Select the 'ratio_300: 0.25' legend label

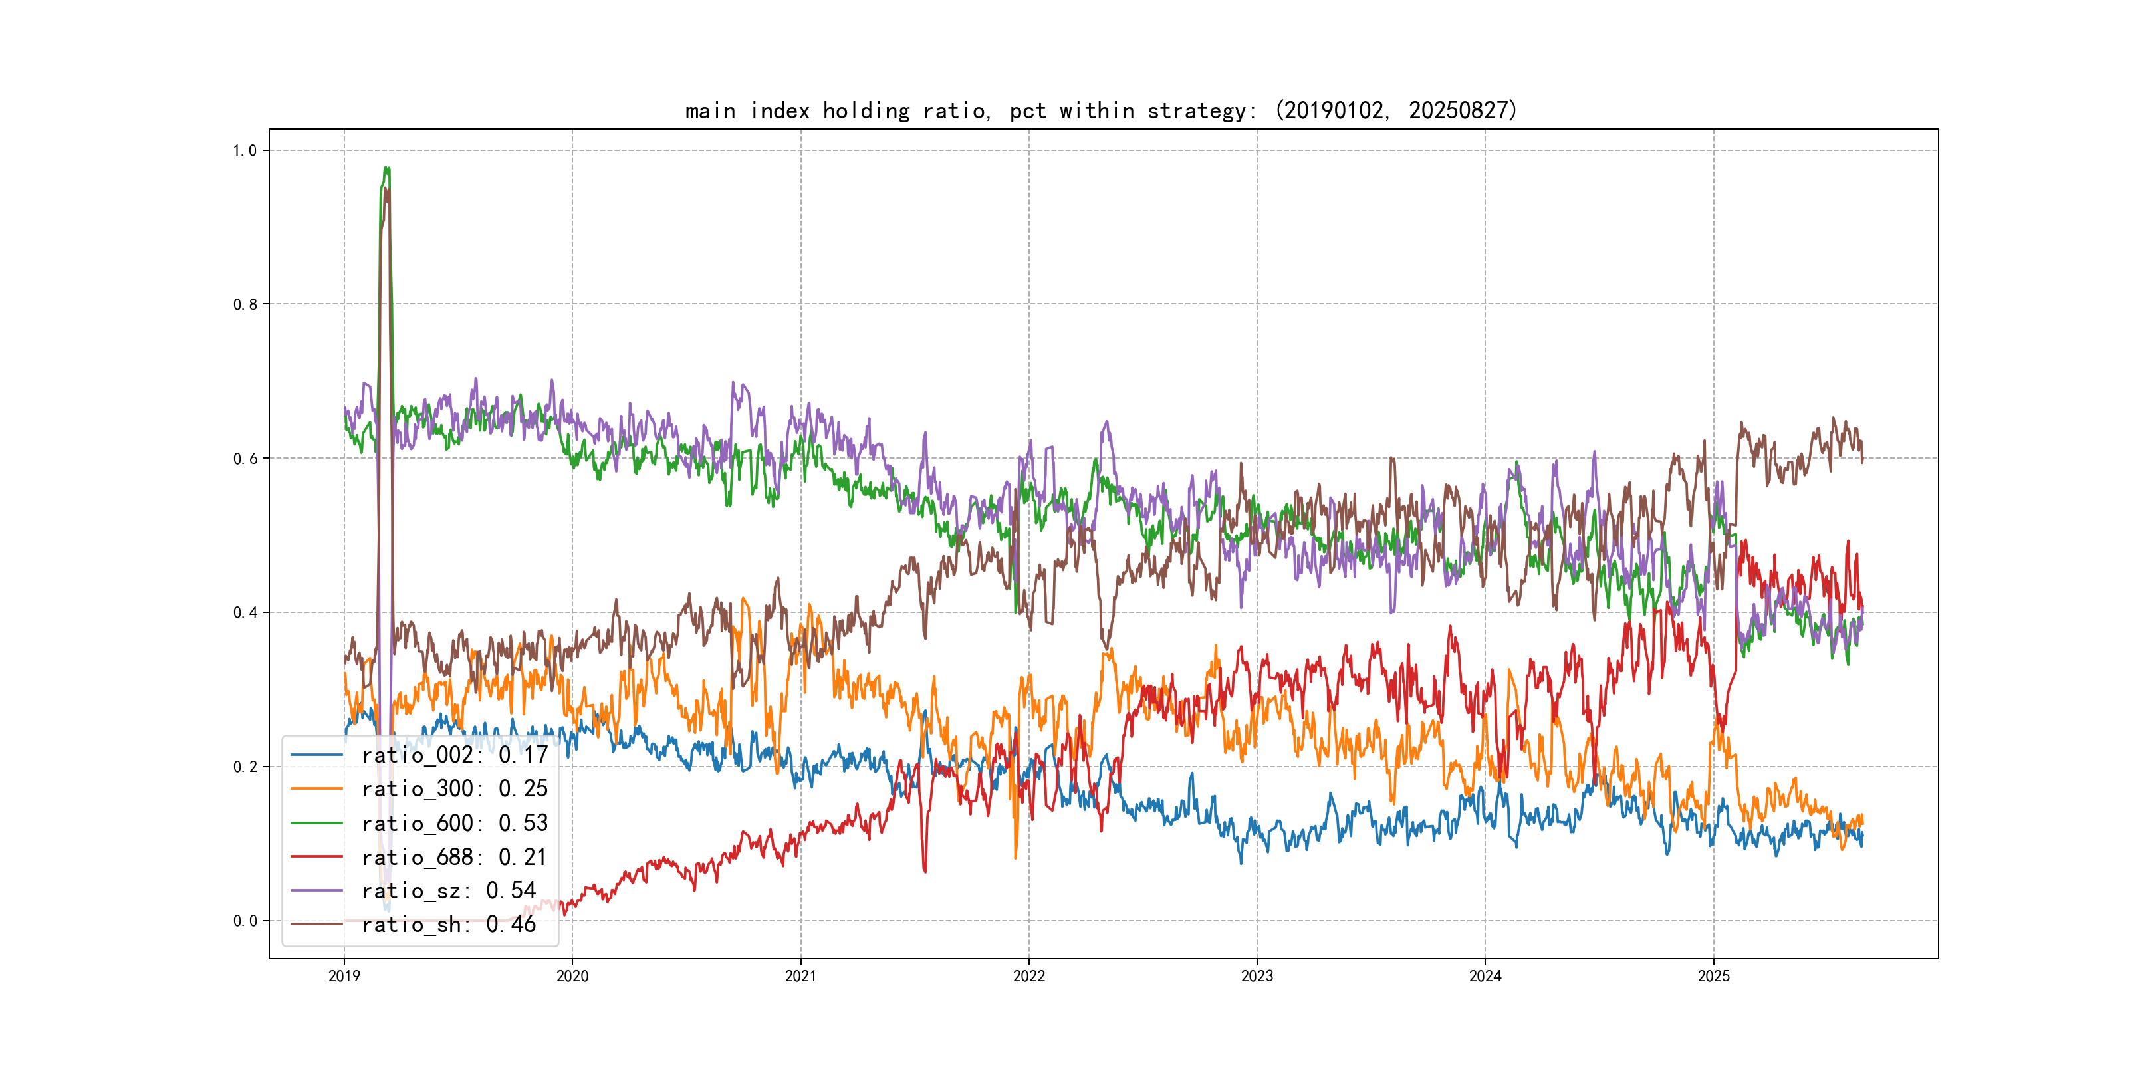point(454,788)
